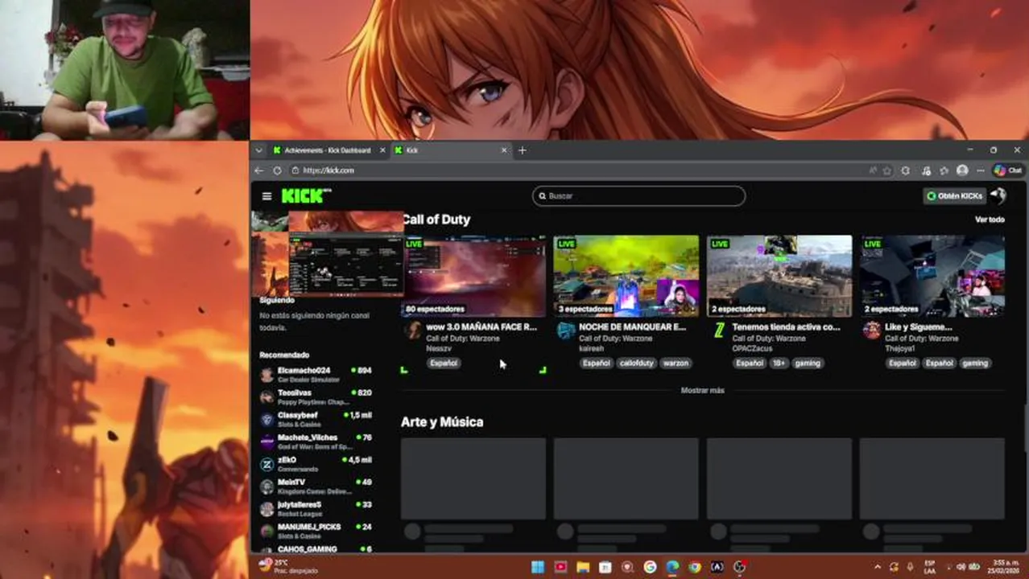Click the Classybeef channel avatar
1029x579 pixels.
point(267,419)
